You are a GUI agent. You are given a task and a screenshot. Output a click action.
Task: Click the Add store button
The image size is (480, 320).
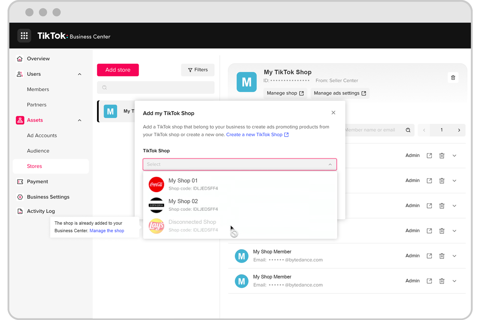pos(118,70)
